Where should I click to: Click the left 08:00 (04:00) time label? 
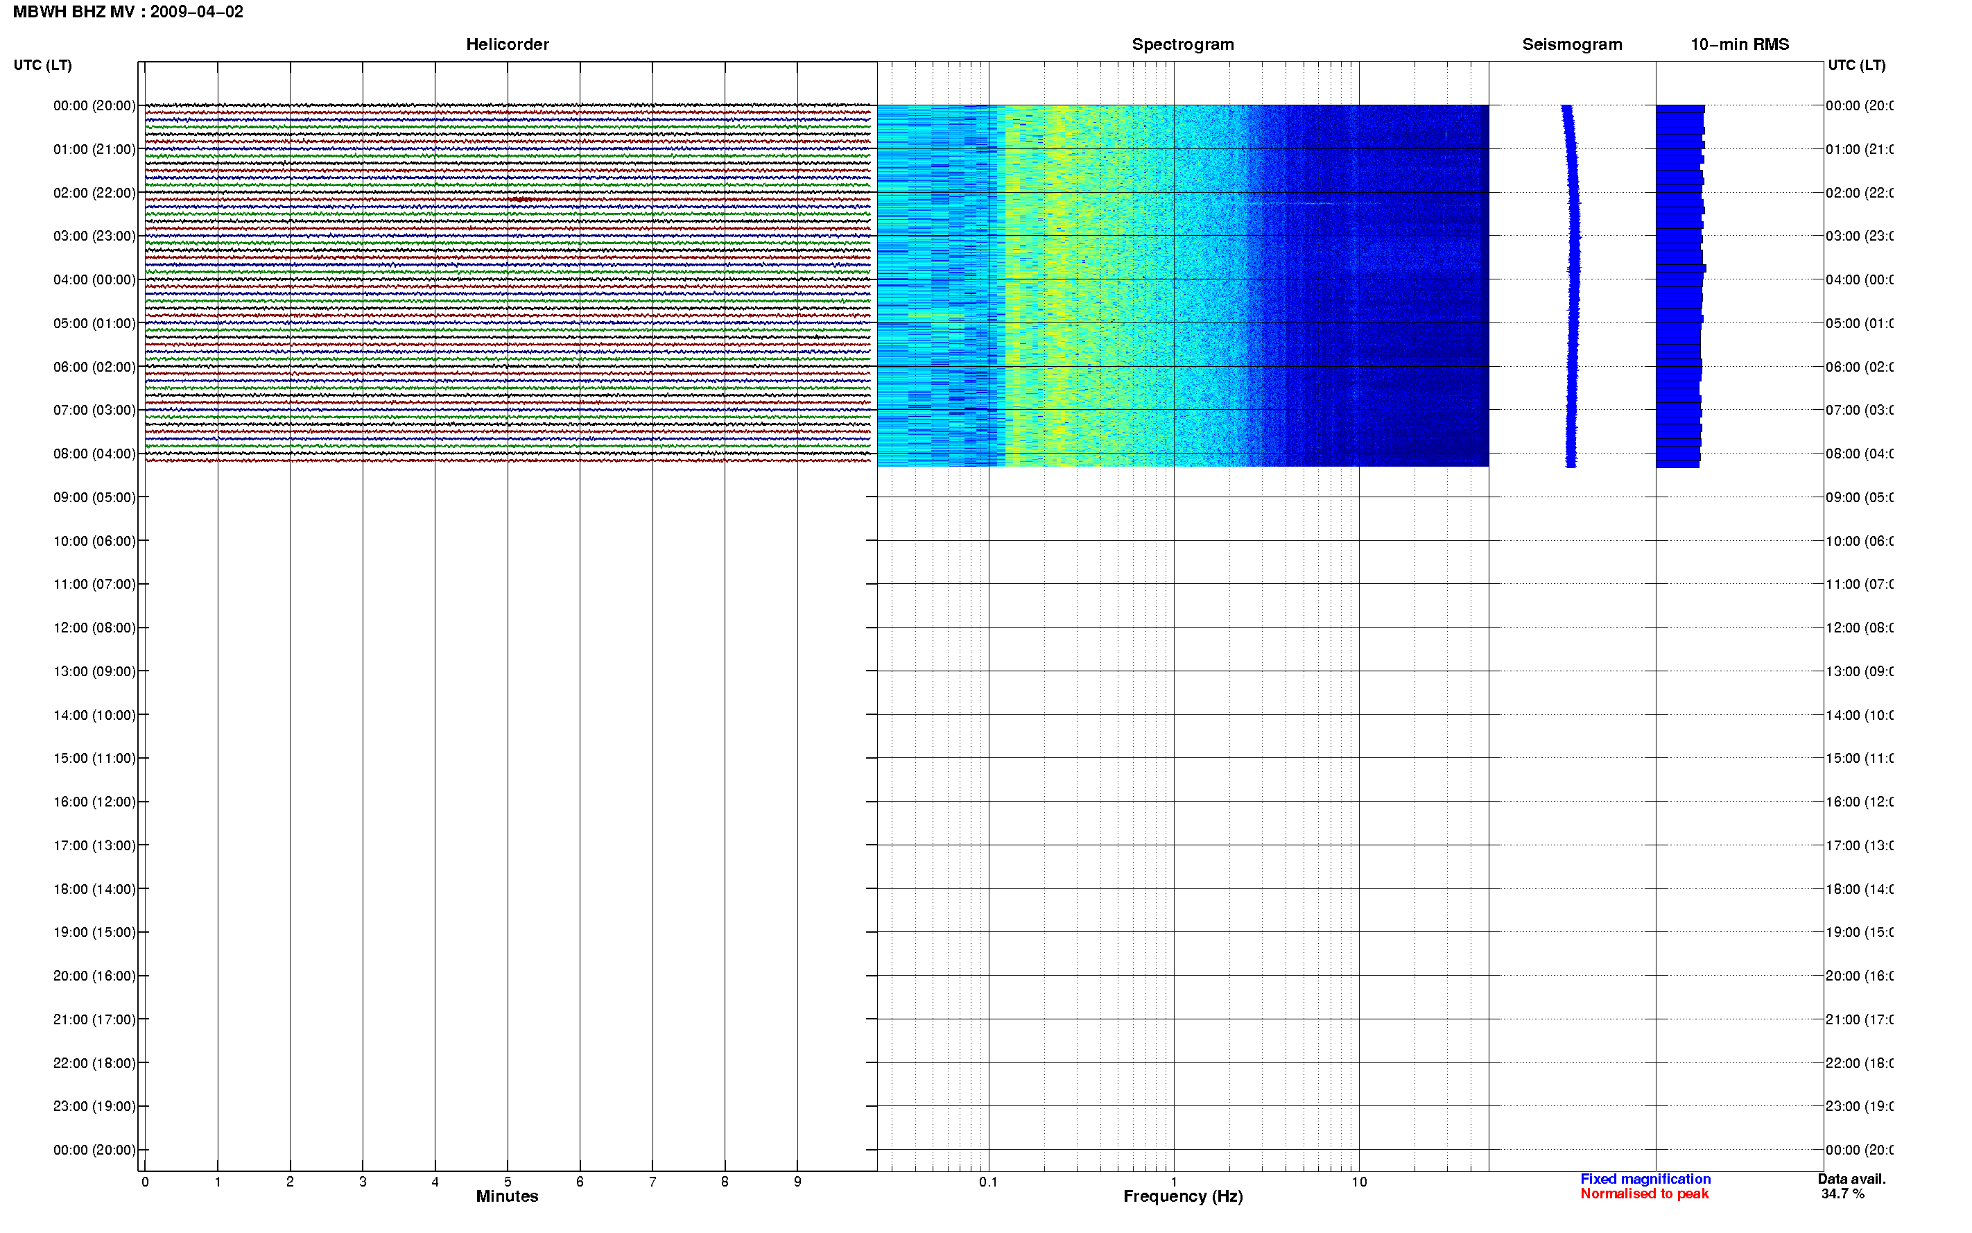94,454
